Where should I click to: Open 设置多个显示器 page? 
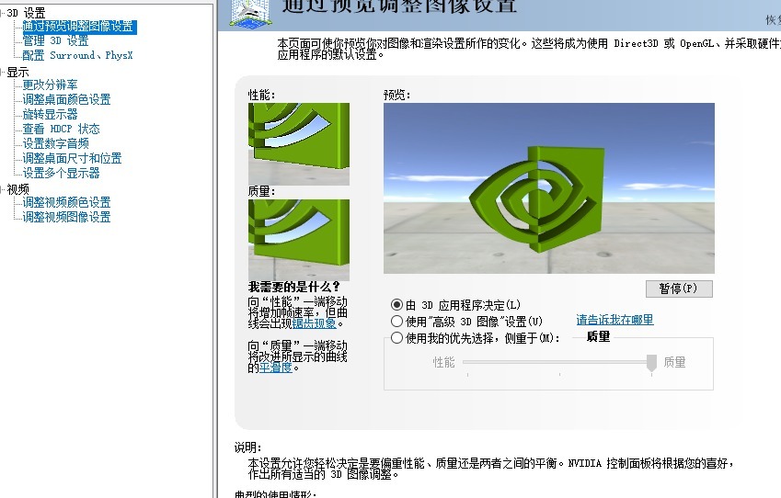tap(61, 173)
